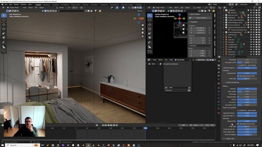The height and width of the screenshot is (147, 262).
Task: Switch perspective/orthographic icon in User Perspective viewport
Action: pyautogui.click(x=142, y=36)
